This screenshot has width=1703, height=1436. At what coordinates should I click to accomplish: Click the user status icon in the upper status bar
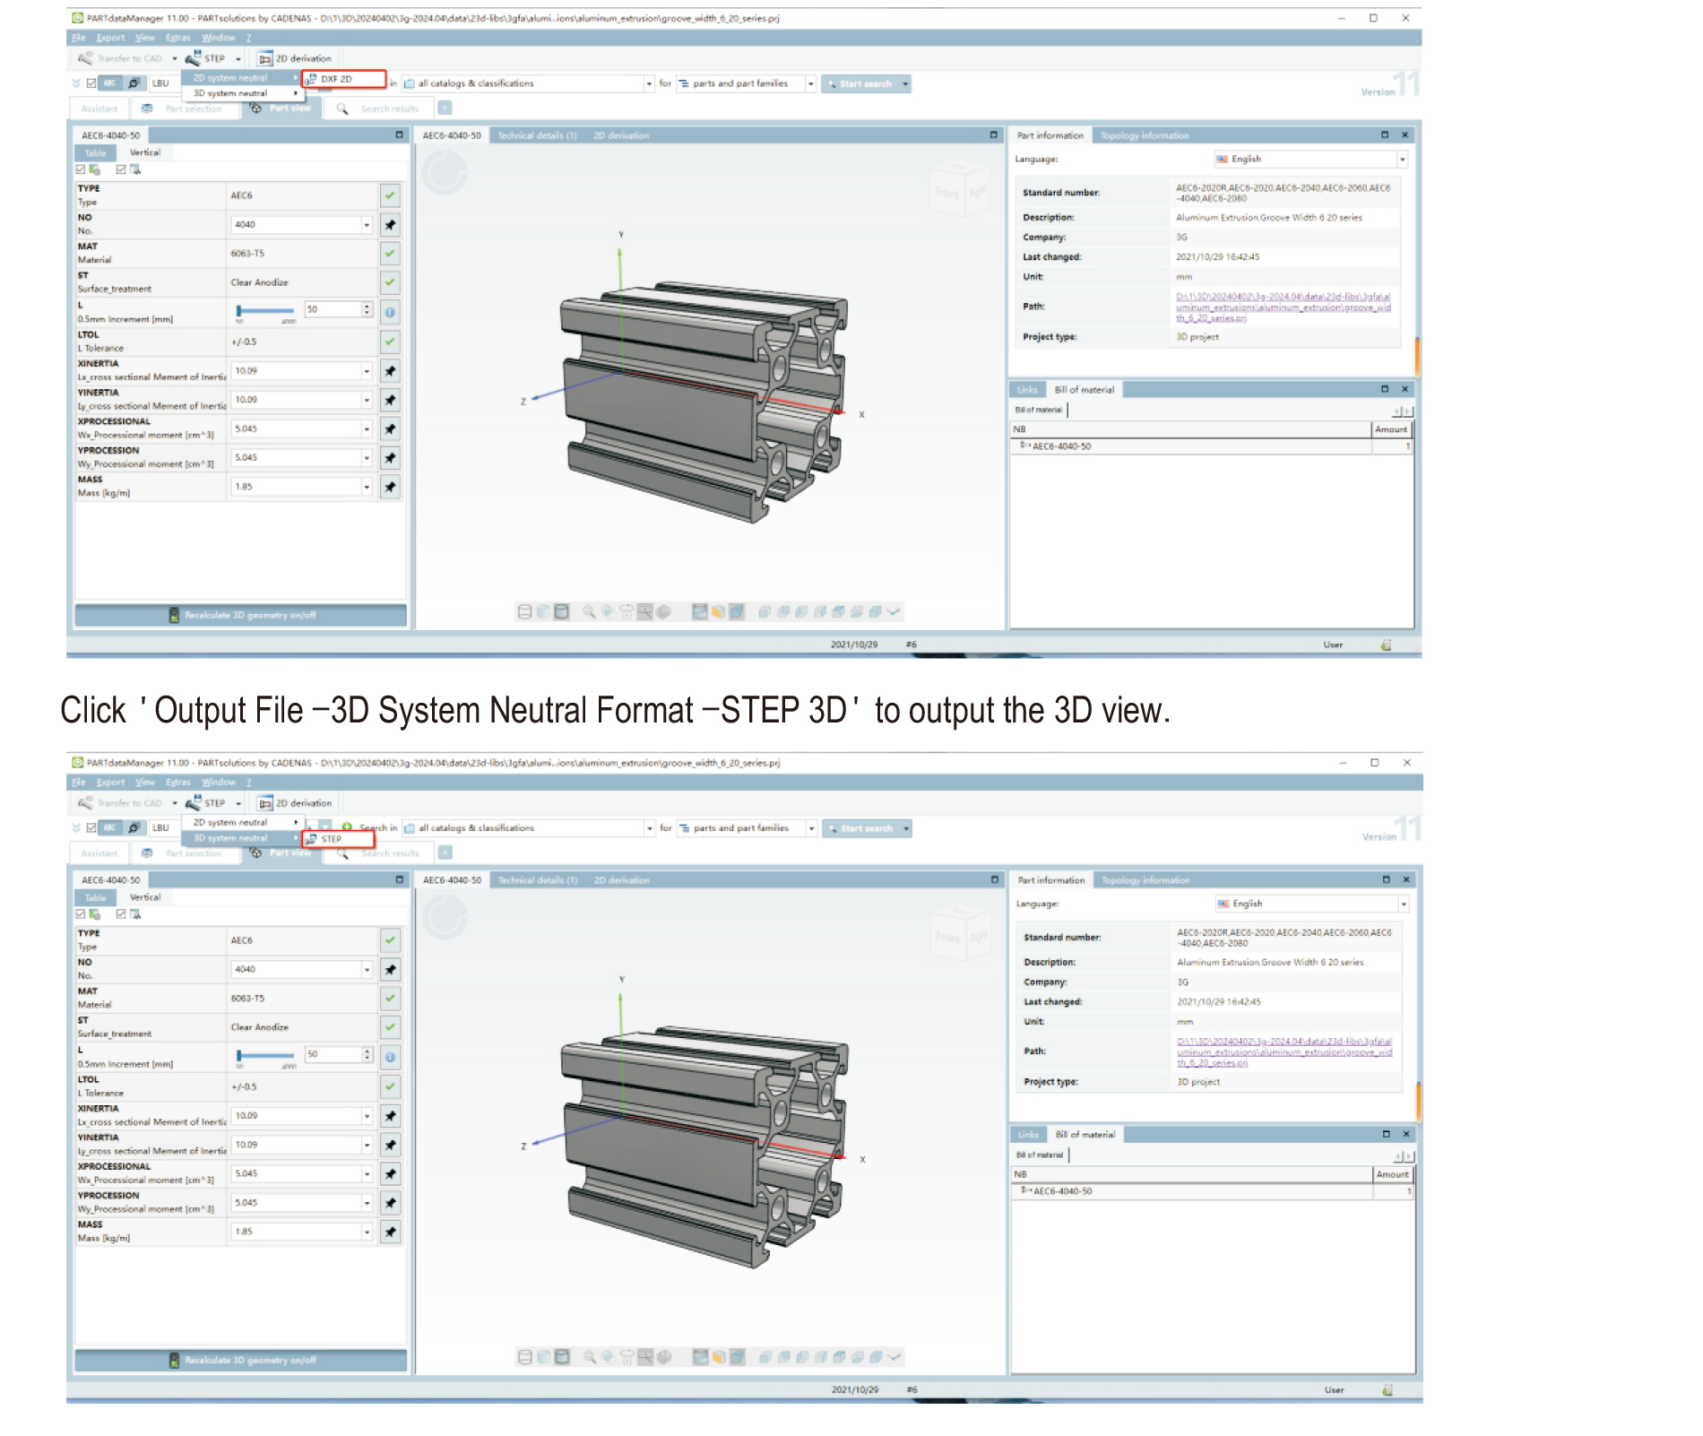[x=1387, y=644]
